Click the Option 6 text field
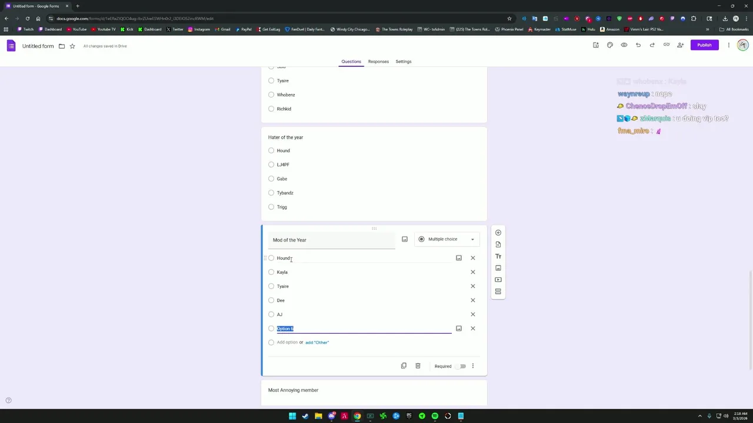 click(364, 328)
